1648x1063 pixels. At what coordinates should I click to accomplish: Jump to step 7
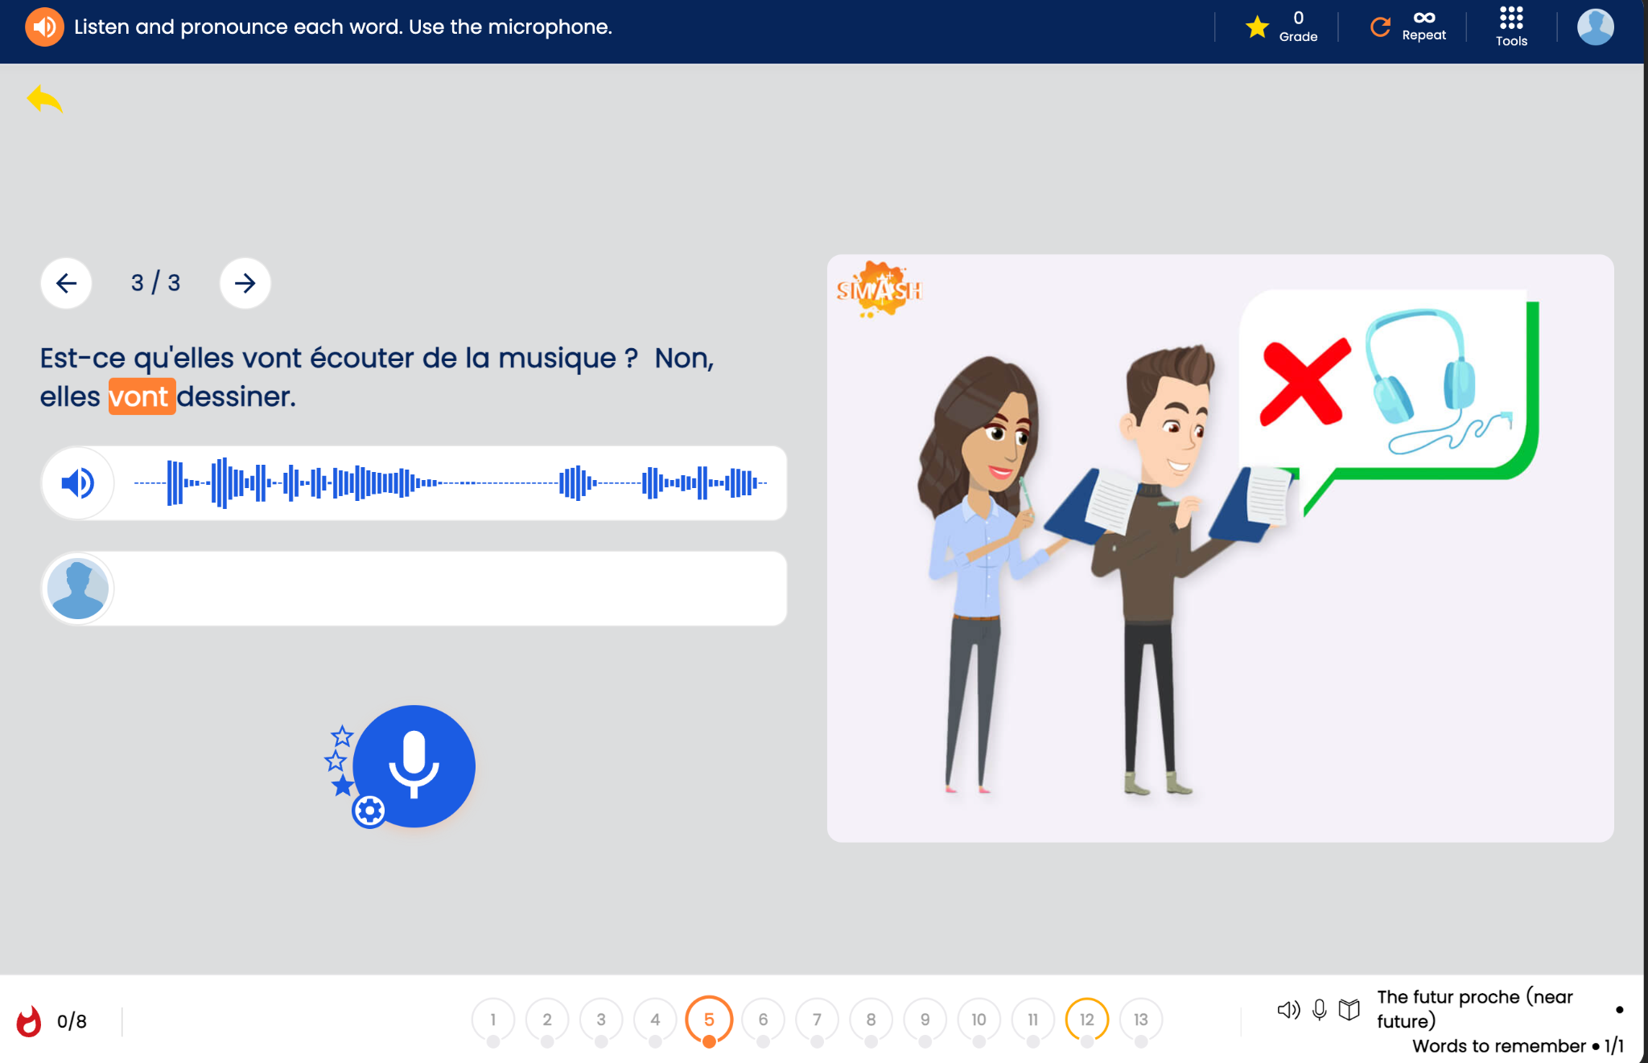click(817, 1020)
